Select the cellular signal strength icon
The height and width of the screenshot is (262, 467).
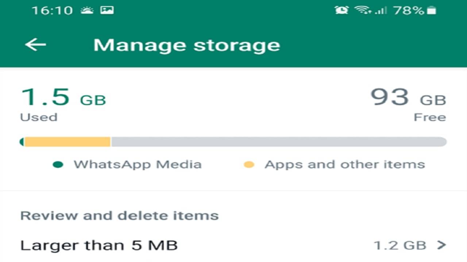tap(381, 10)
